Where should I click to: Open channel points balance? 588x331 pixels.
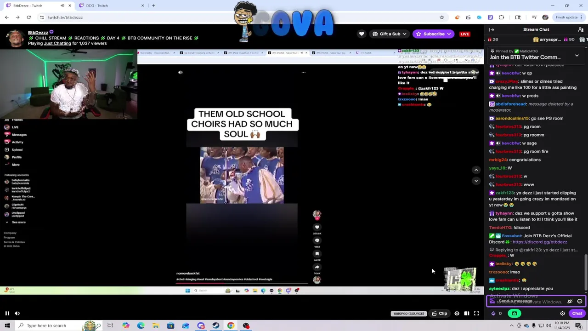pyautogui.click(x=497, y=314)
